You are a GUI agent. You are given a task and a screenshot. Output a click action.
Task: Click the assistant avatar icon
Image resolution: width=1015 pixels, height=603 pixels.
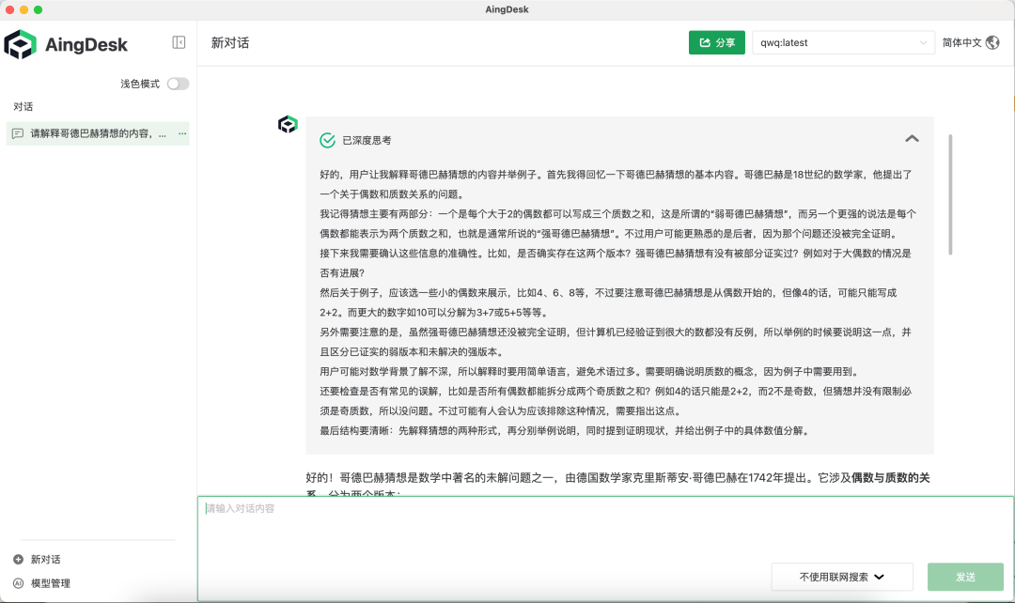click(289, 124)
